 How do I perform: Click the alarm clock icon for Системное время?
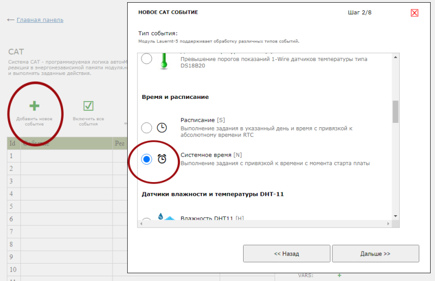pos(162,159)
